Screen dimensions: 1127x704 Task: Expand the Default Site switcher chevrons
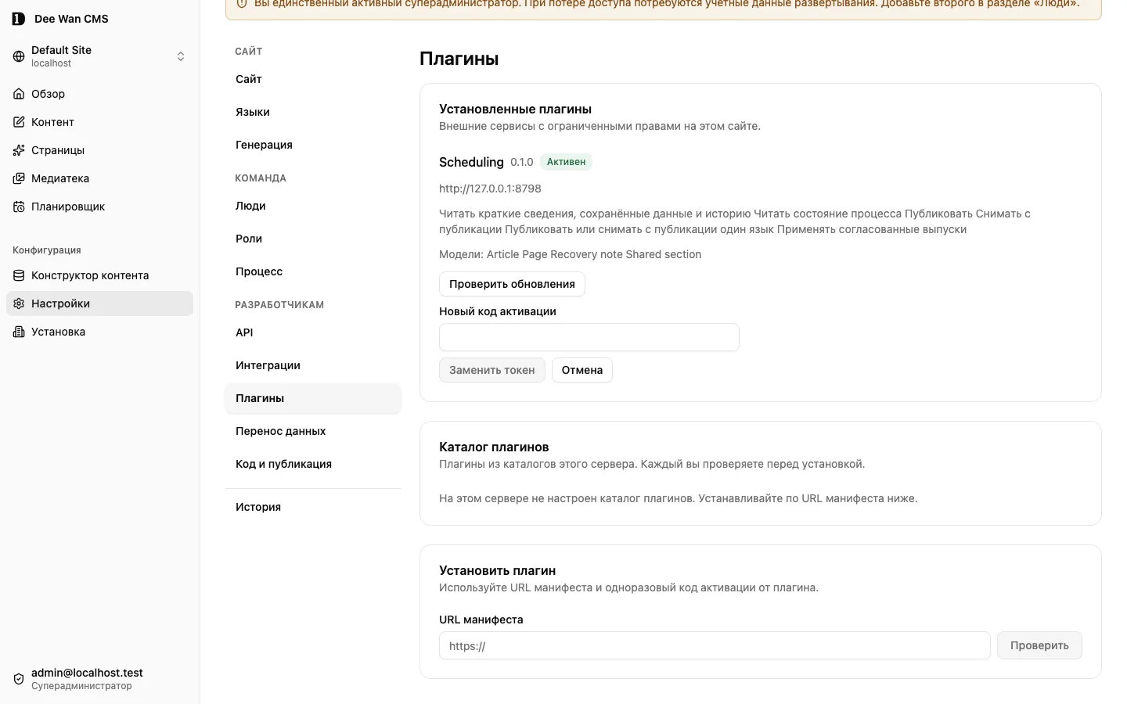click(181, 56)
